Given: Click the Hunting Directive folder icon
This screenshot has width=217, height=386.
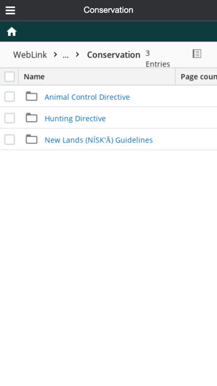Looking at the screenshot, I should pos(32,118).
